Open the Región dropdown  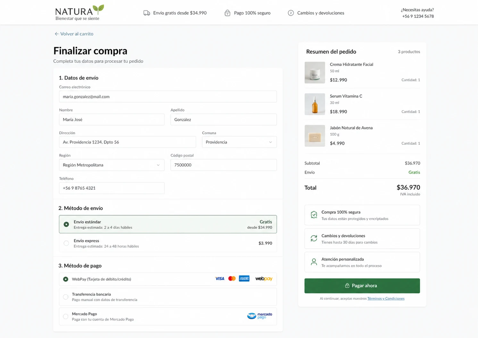(112, 165)
